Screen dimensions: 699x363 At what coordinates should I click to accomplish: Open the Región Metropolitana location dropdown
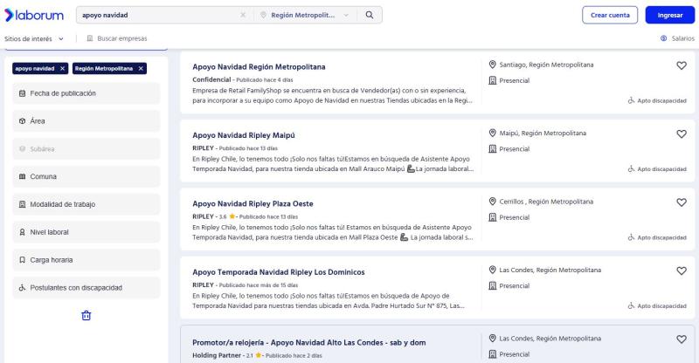coord(306,15)
